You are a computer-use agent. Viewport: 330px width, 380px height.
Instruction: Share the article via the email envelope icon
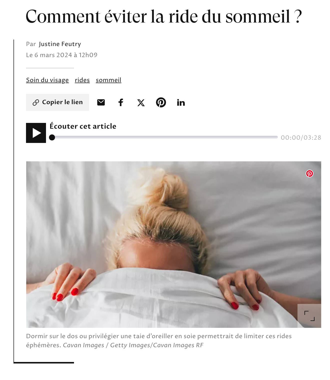(101, 102)
